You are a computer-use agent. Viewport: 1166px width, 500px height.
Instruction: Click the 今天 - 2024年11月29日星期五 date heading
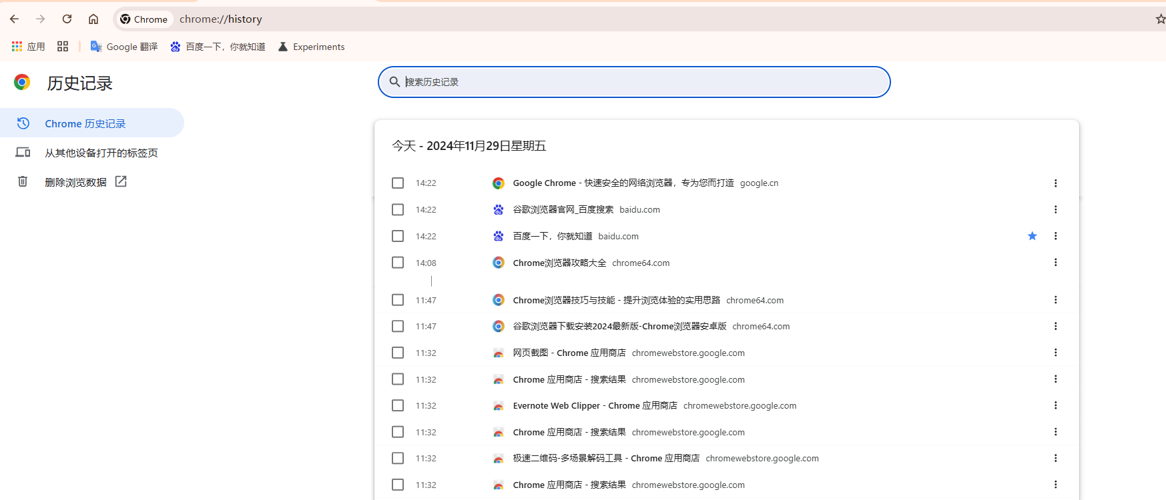pos(469,146)
